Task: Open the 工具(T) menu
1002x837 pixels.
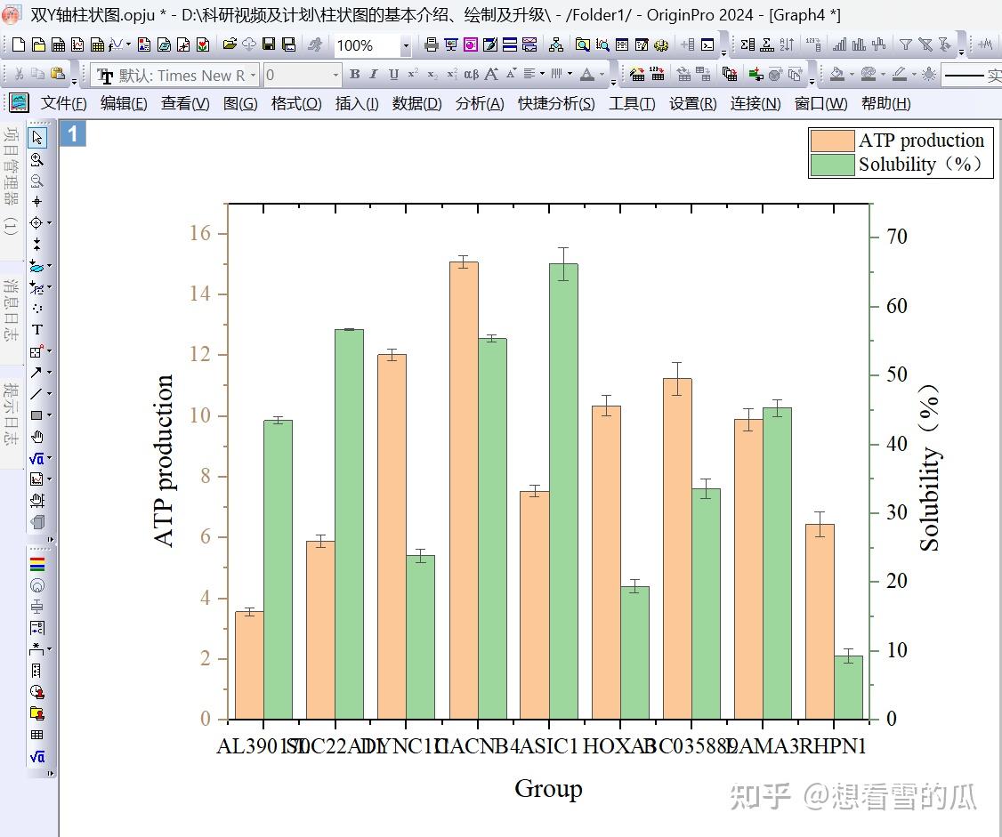Action: (x=631, y=103)
